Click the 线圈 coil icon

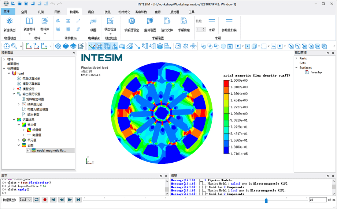(x=93, y=21)
